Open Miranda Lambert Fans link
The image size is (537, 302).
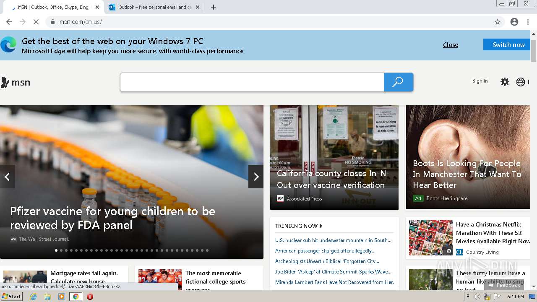(x=334, y=282)
